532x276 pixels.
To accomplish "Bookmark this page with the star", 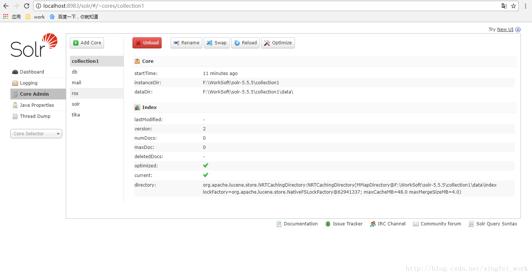I will point(514,6).
